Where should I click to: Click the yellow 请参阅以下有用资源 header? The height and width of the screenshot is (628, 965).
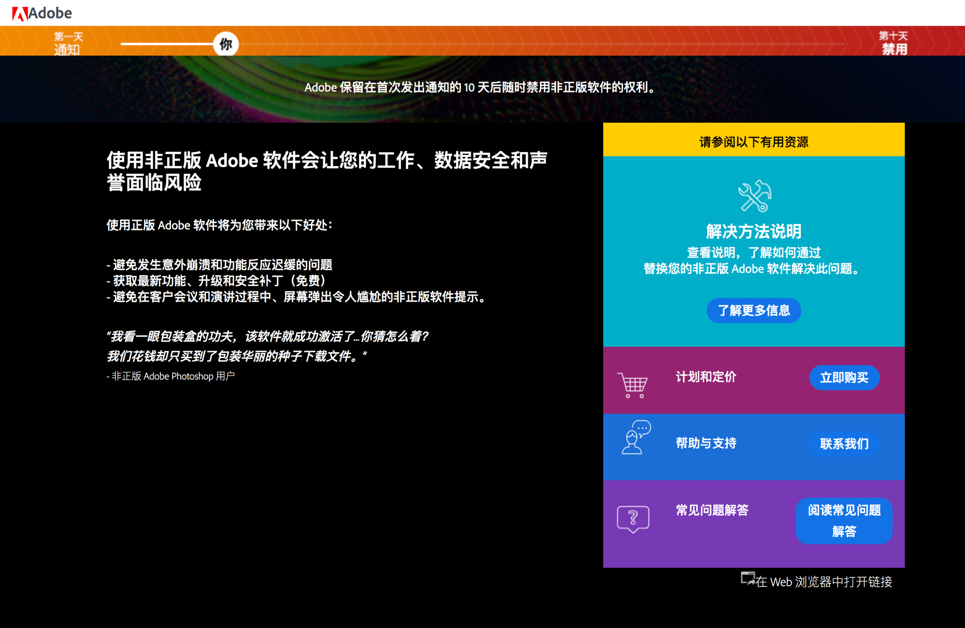(x=754, y=142)
